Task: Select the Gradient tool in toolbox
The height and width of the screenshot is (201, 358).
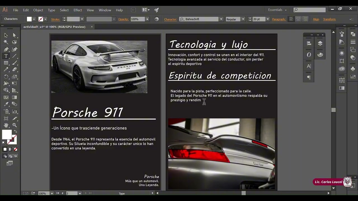Action: coord(15,97)
